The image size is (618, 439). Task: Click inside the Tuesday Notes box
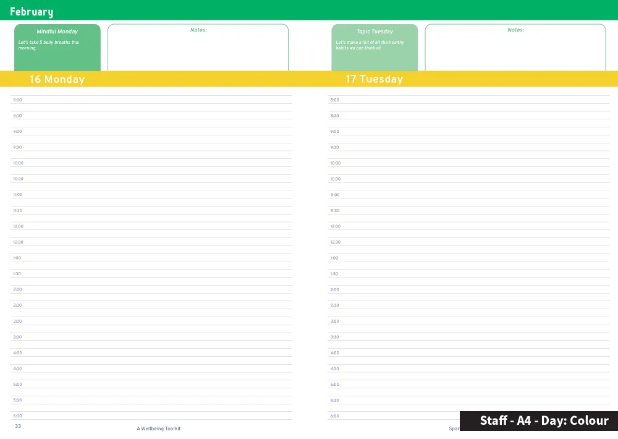pyautogui.click(x=515, y=49)
